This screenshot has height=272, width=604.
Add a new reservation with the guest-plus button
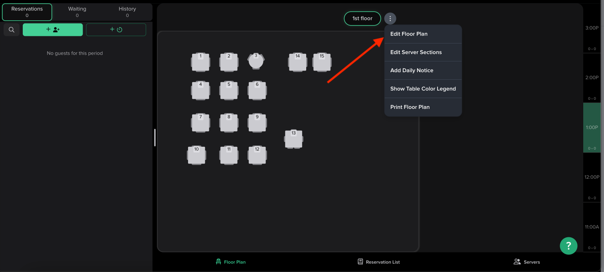pyautogui.click(x=53, y=30)
